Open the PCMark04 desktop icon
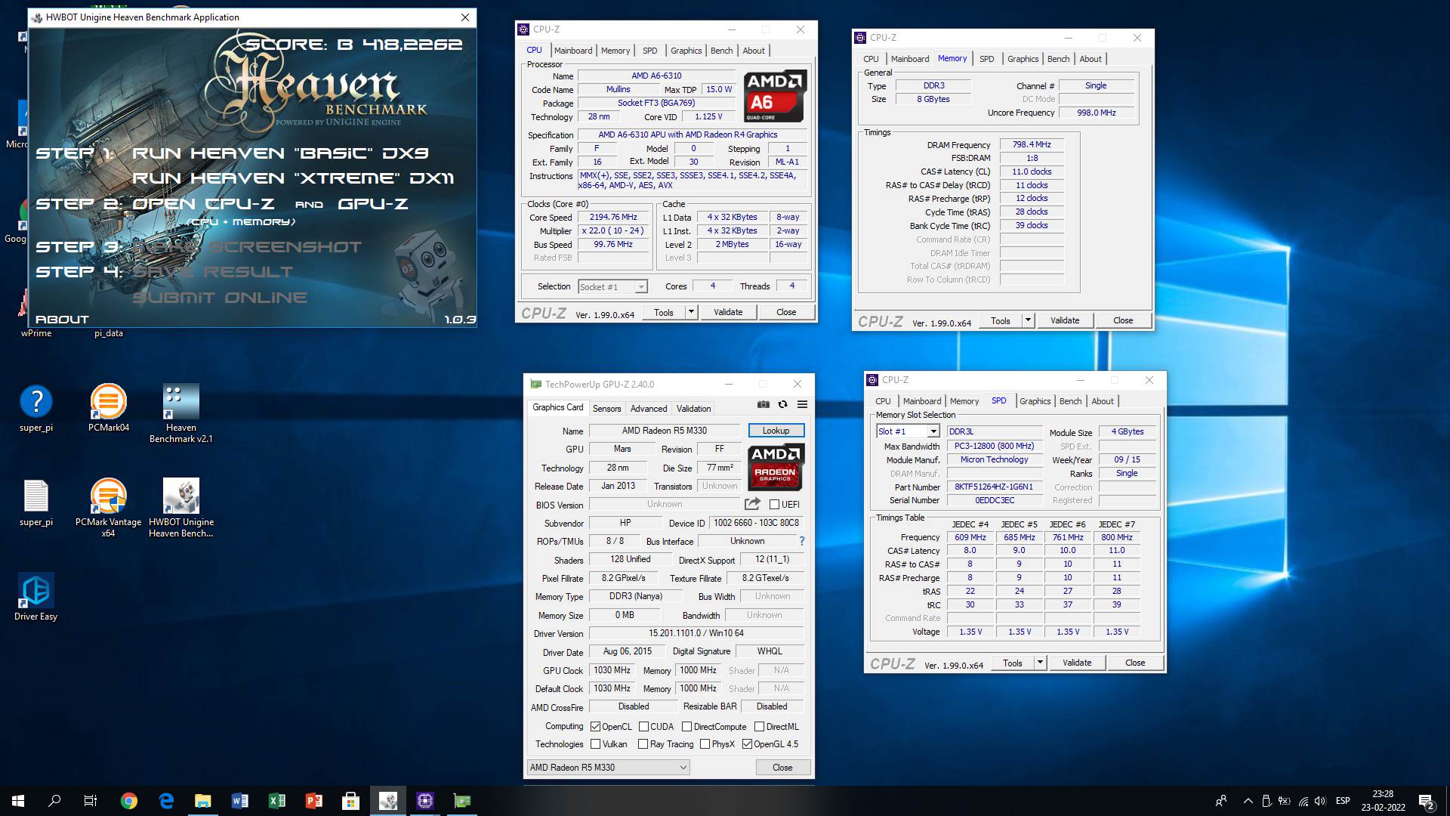This screenshot has height=816, width=1450. coord(108,409)
